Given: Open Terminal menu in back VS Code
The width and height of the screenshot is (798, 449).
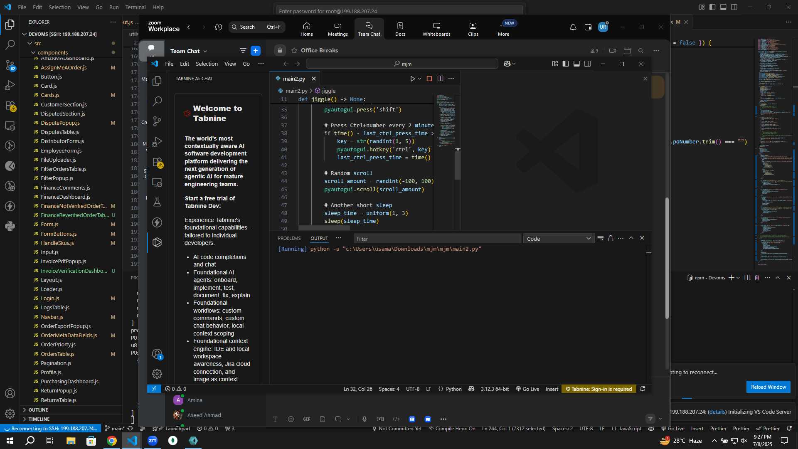Looking at the screenshot, I should (135, 7).
